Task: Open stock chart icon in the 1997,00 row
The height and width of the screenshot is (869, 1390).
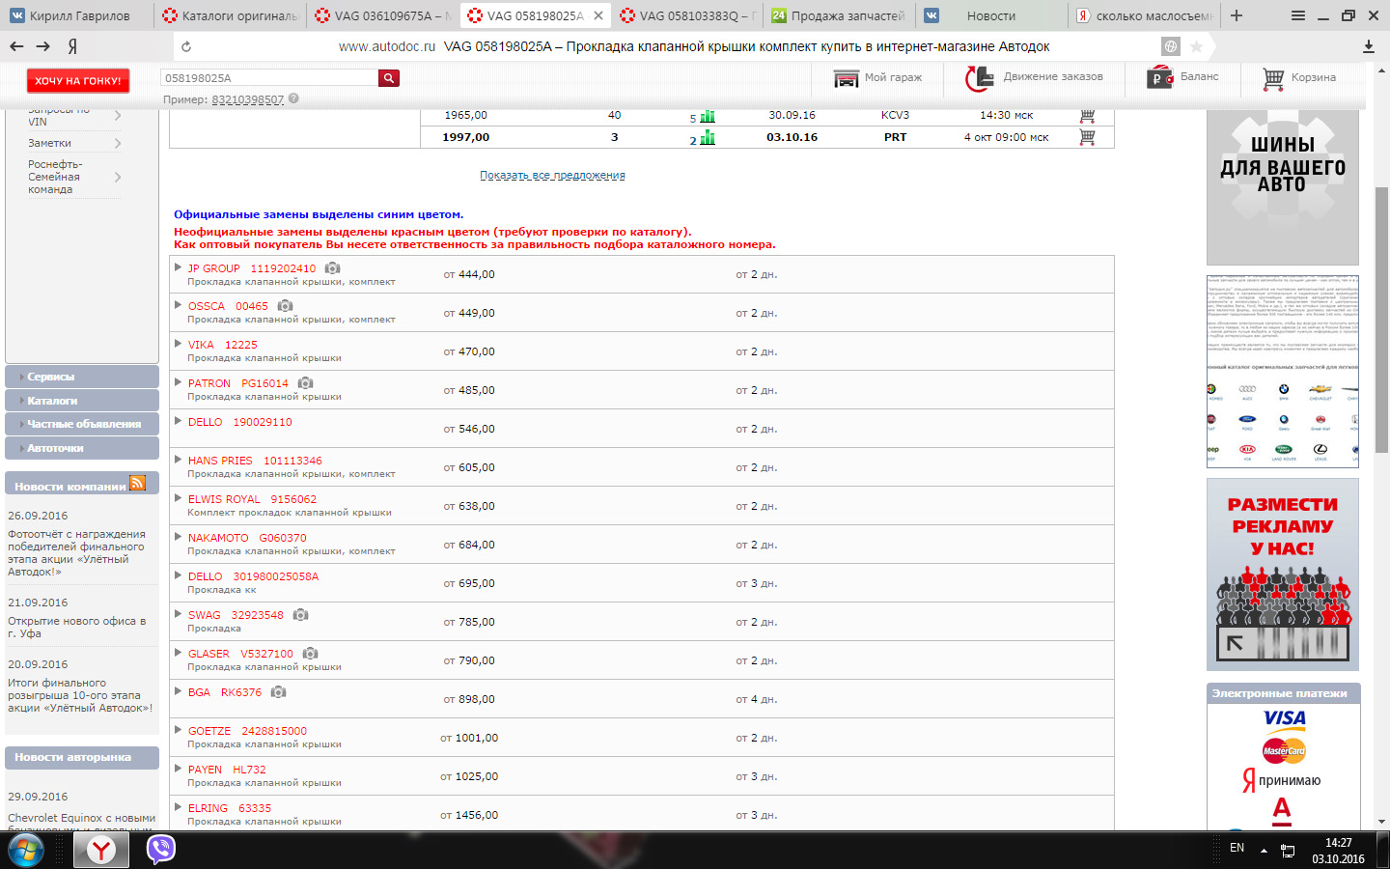Action: [x=708, y=138]
